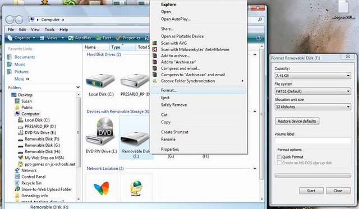
Task: Click the Views toolbar button
Action: coord(52,38)
